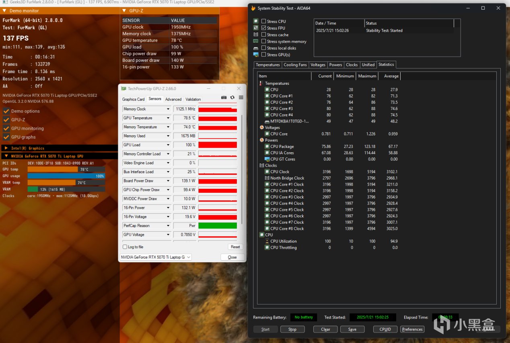Click the RAM icon beside Stress system memory
Screen dimensions: 510x343
(256, 41)
